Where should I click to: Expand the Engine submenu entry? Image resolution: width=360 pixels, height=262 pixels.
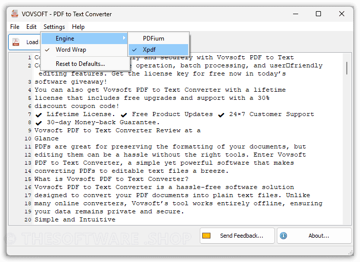click(84, 39)
